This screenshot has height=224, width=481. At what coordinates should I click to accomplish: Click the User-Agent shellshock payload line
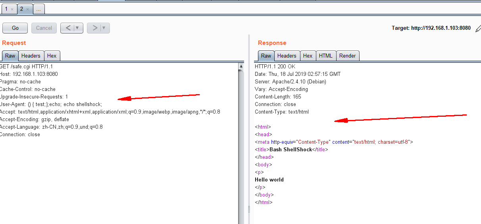coord(51,104)
